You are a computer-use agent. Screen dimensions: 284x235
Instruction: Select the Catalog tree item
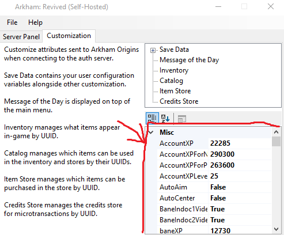[x=171, y=81]
